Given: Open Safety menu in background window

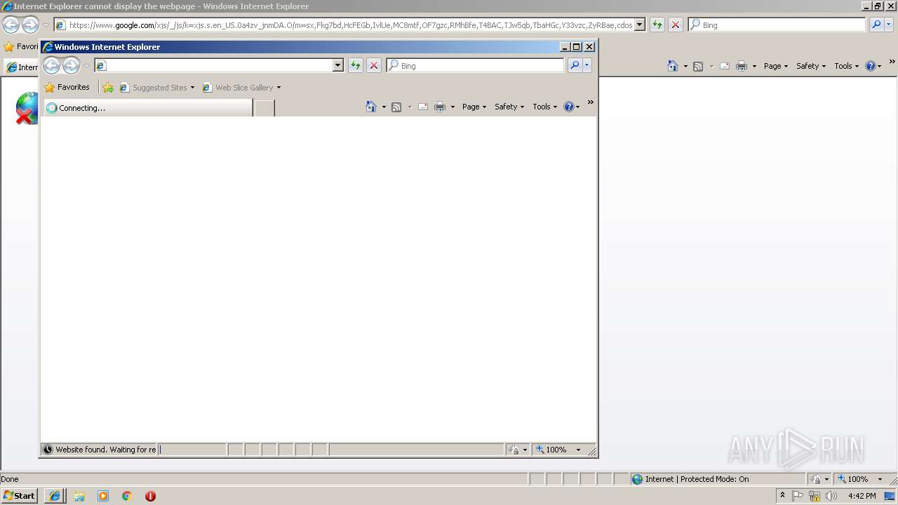Looking at the screenshot, I should coord(811,66).
